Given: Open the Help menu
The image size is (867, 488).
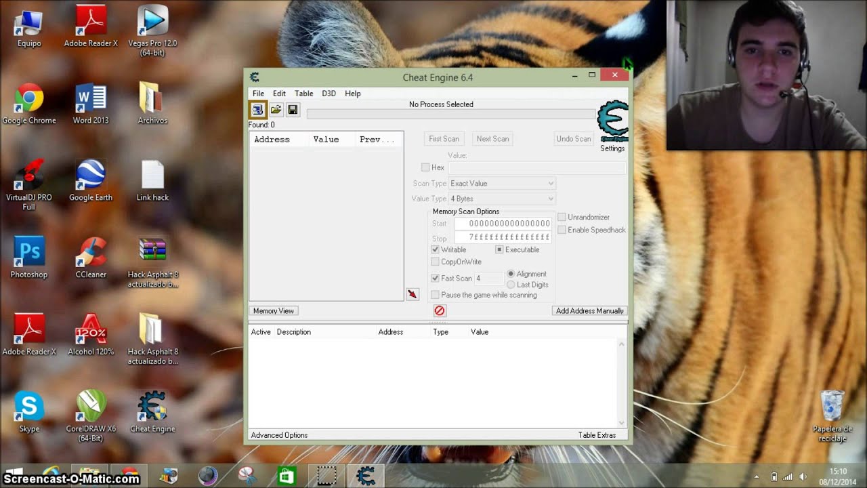Looking at the screenshot, I should (x=353, y=94).
